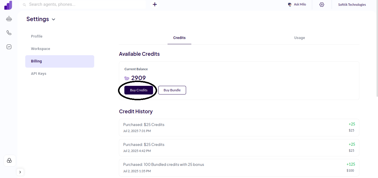The image size is (378, 178).
Task: Click the Softtik Technologies workspace name
Action: 352,4
